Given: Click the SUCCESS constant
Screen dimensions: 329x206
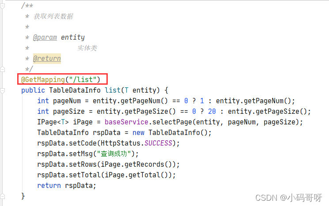Looking at the screenshot, I should pos(158,143).
